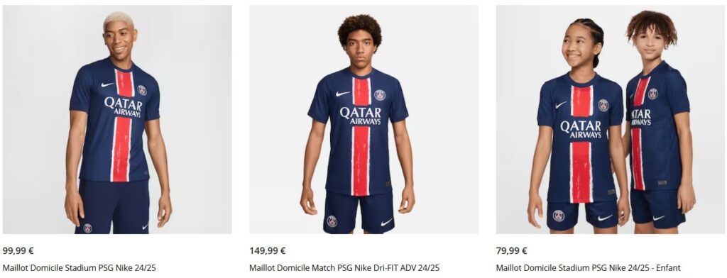Click the 79,99 € price

tap(511, 251)
